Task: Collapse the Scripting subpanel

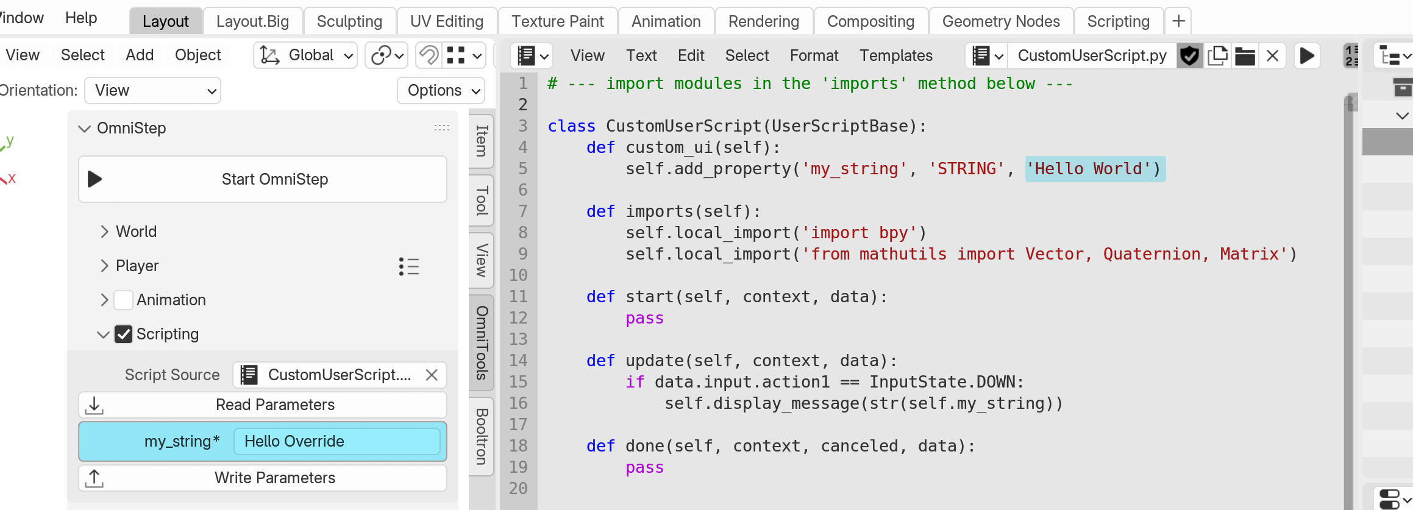Action: [x=103, y=334]
